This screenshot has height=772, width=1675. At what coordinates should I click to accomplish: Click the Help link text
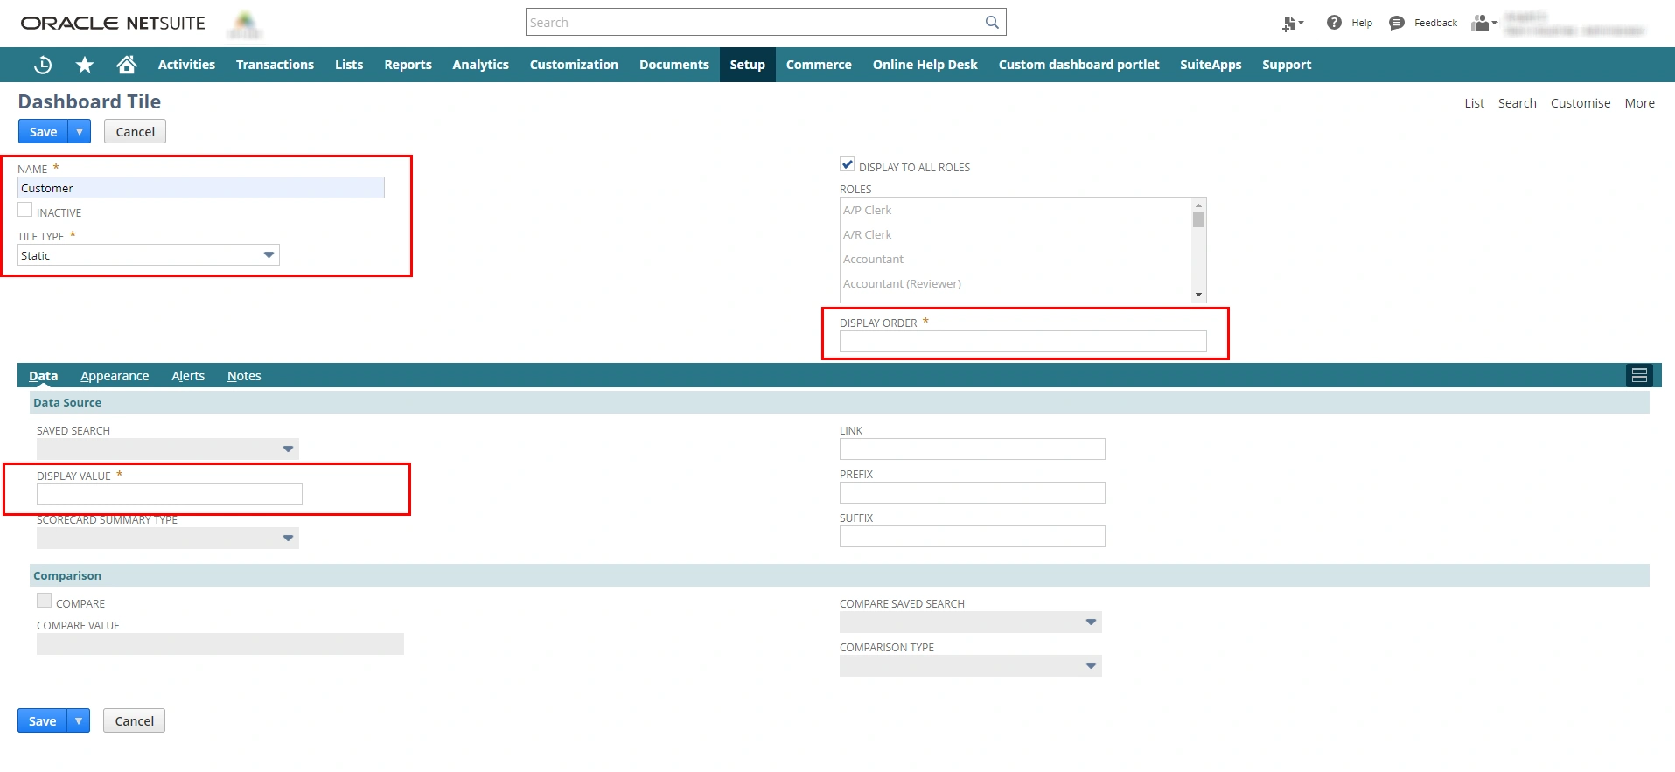tap(1362, 24)
